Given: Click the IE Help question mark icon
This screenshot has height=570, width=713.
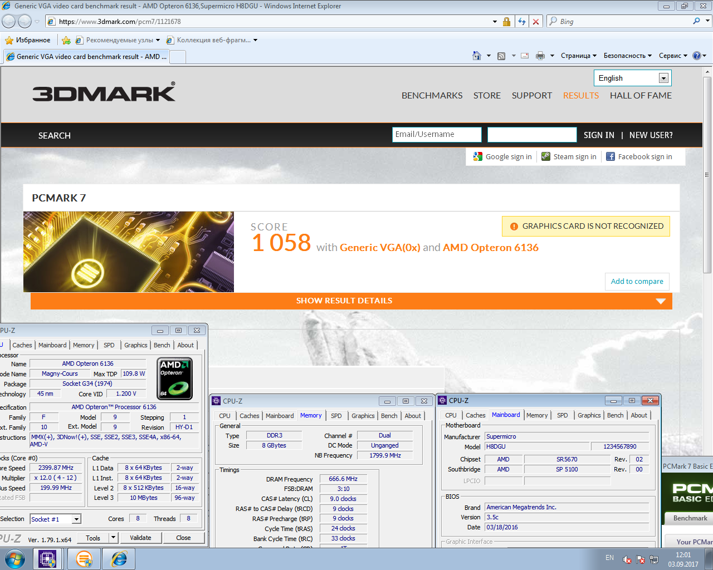Looking at the screenshot, I should point(696,56).
